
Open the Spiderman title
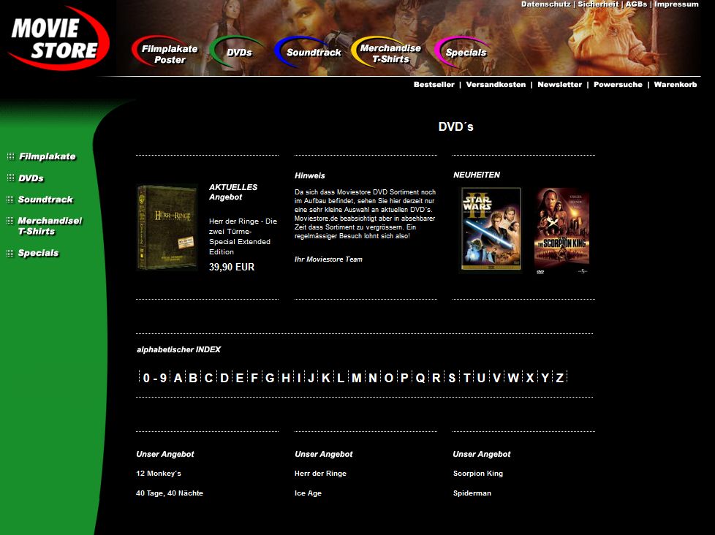pos(472,493)
